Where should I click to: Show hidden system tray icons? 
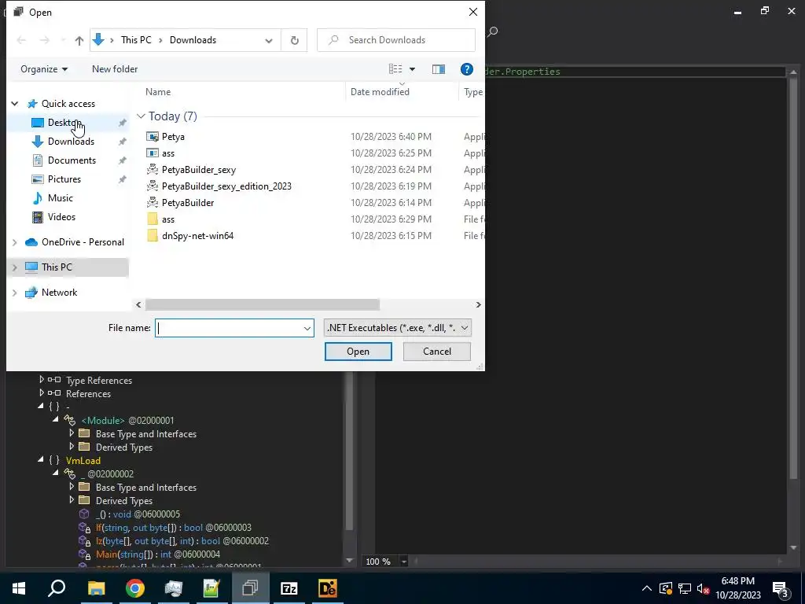(x=647, y=588)
